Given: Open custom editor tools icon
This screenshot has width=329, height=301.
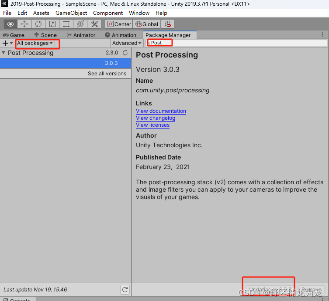Looking at the screenshot, I should pyautogui.click(x=94, y=24).
